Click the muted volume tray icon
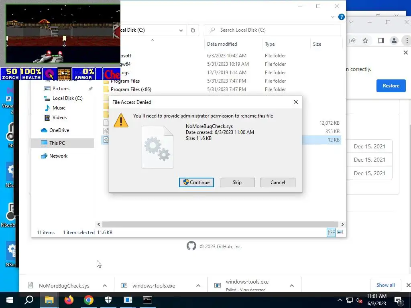 pyautogui.click(x=359, y=300)
